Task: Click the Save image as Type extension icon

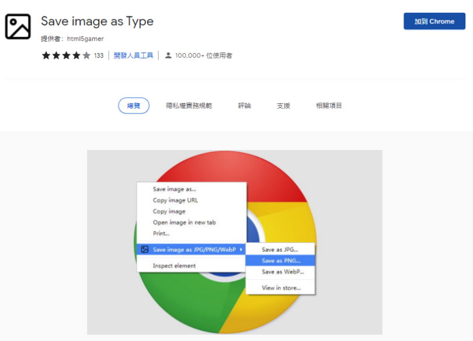Action: pos(18,26)
